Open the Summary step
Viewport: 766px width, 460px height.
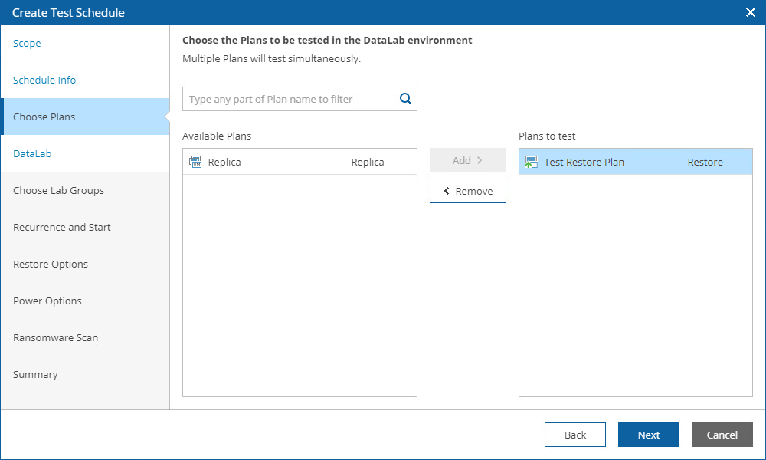[35, 375]
